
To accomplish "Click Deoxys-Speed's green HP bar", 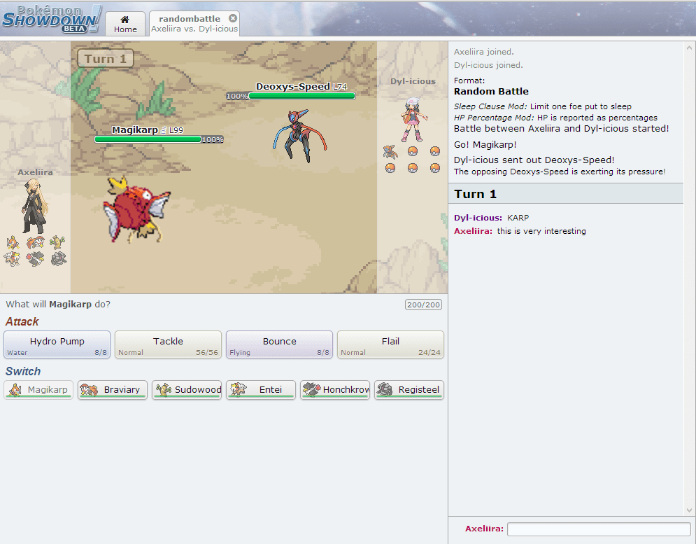I will coord(302,95).
